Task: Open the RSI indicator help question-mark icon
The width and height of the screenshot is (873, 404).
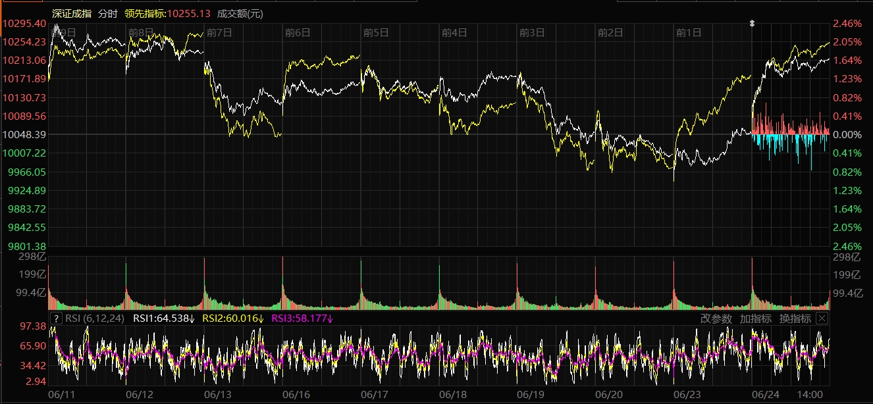Action: click(57, 318)
